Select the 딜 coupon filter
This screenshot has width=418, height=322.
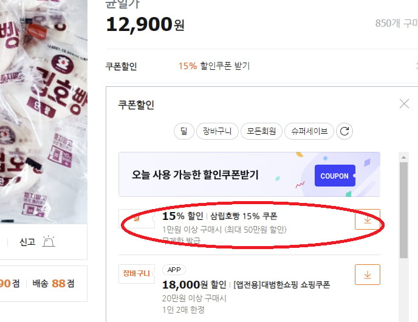(184, 131)
